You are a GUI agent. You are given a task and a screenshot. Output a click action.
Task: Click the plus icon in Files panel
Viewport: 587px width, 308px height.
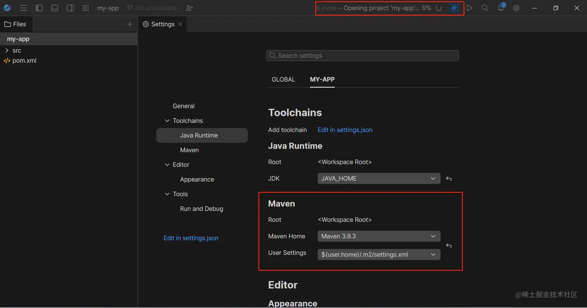point(130,24)
